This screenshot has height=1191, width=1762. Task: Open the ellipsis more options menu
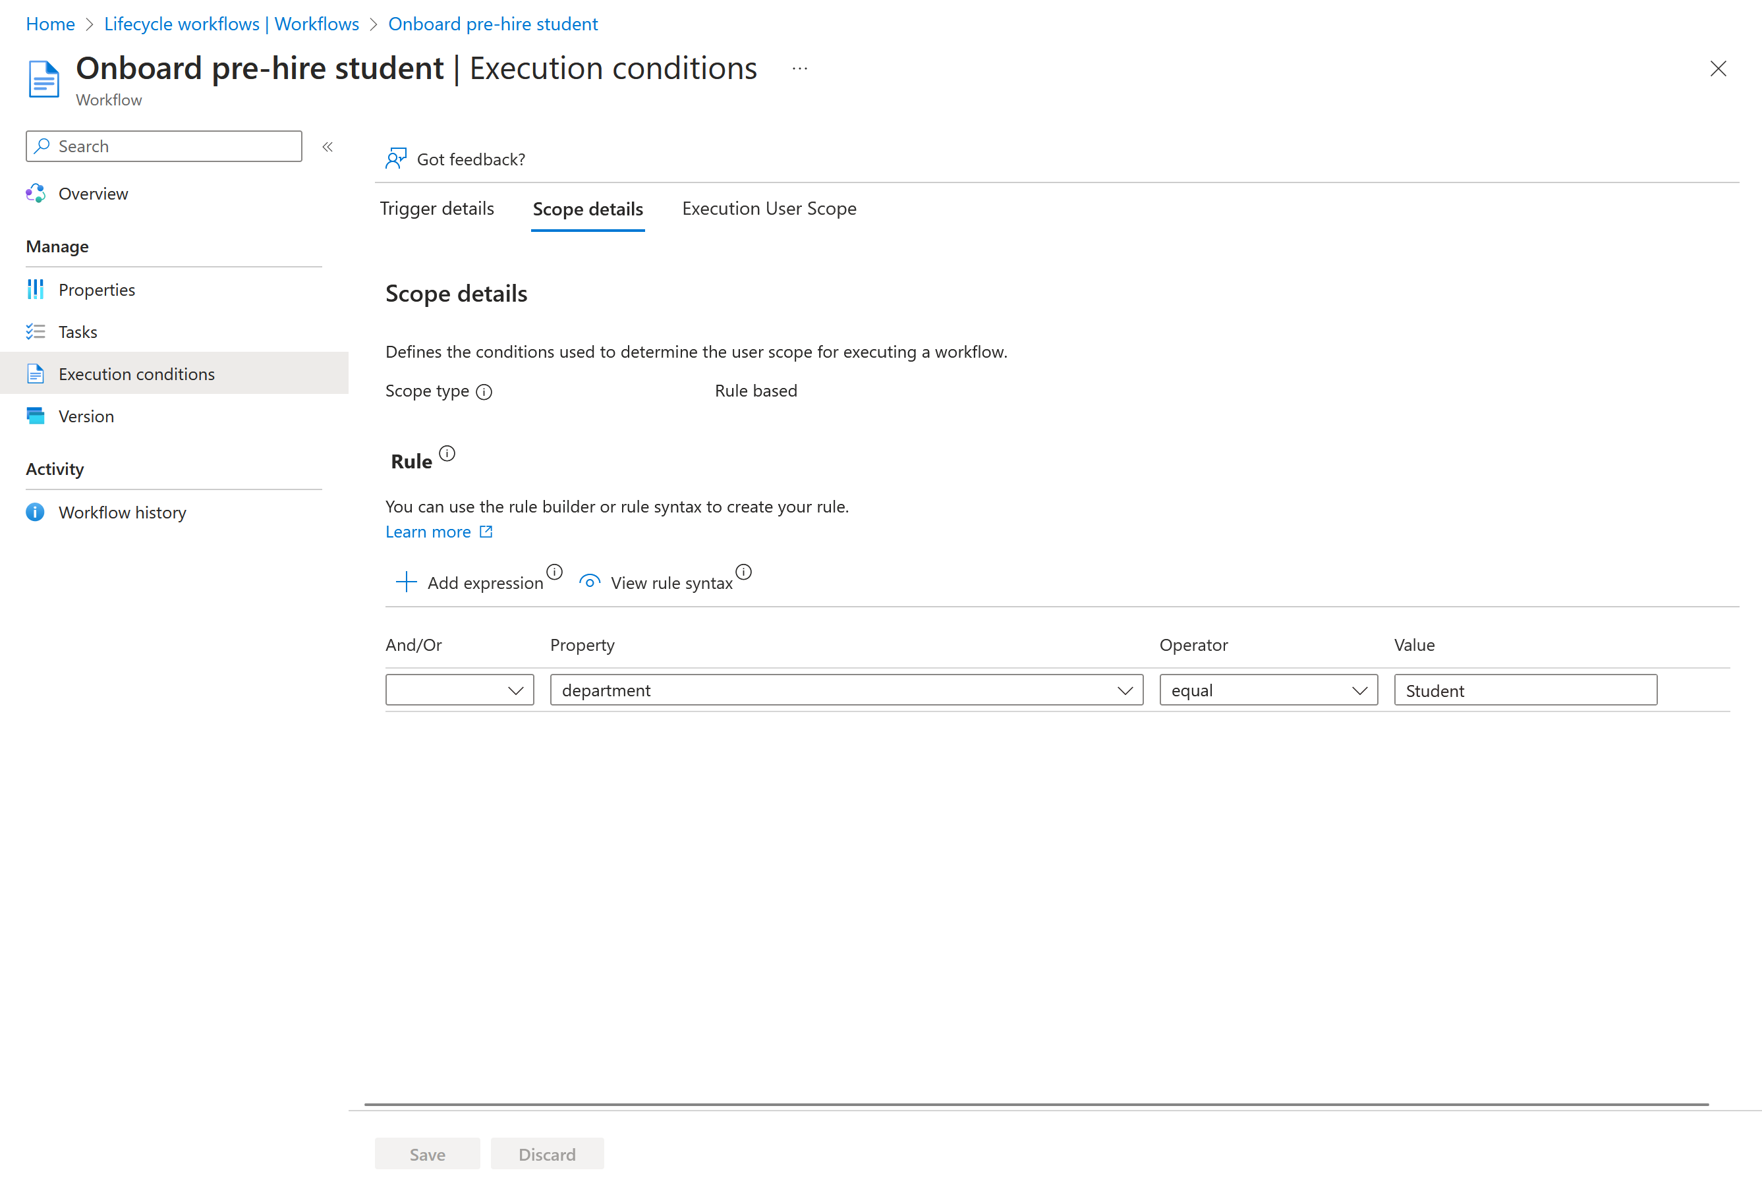(799, 69)
